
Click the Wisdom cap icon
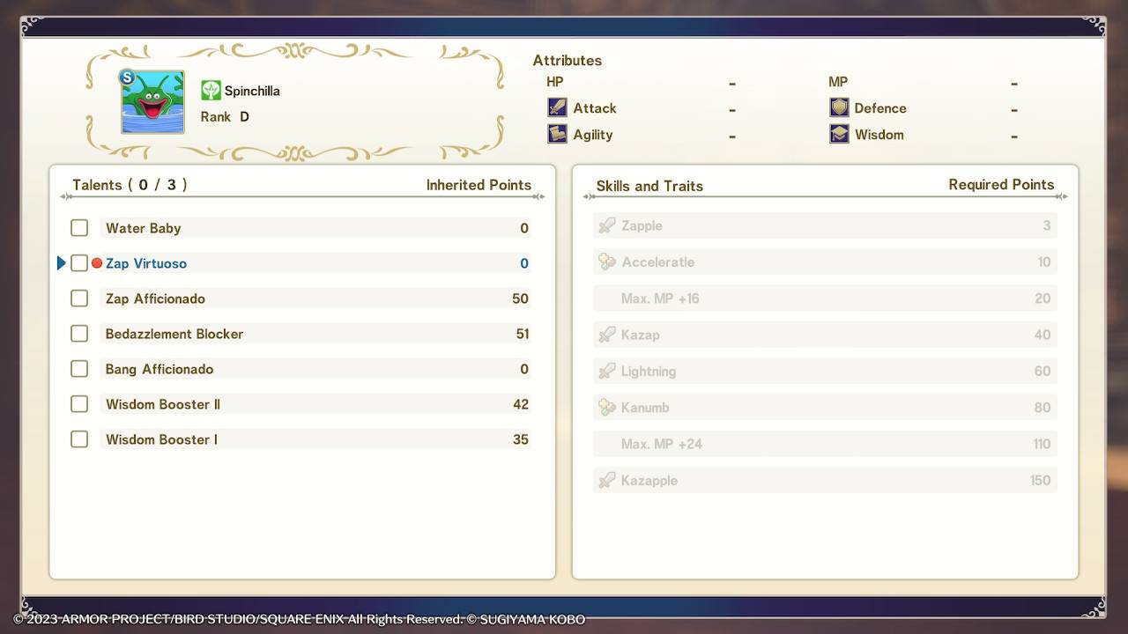tap(839, 134)
